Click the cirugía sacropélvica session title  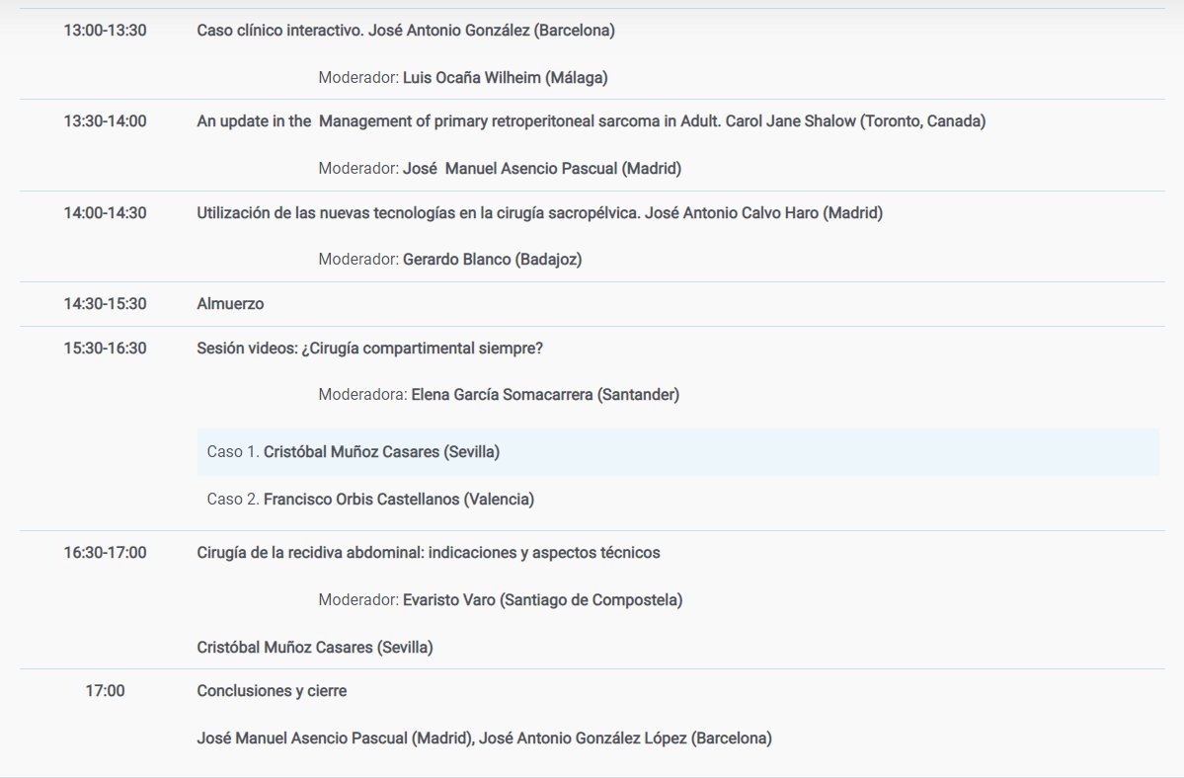(x=539, y=213)
